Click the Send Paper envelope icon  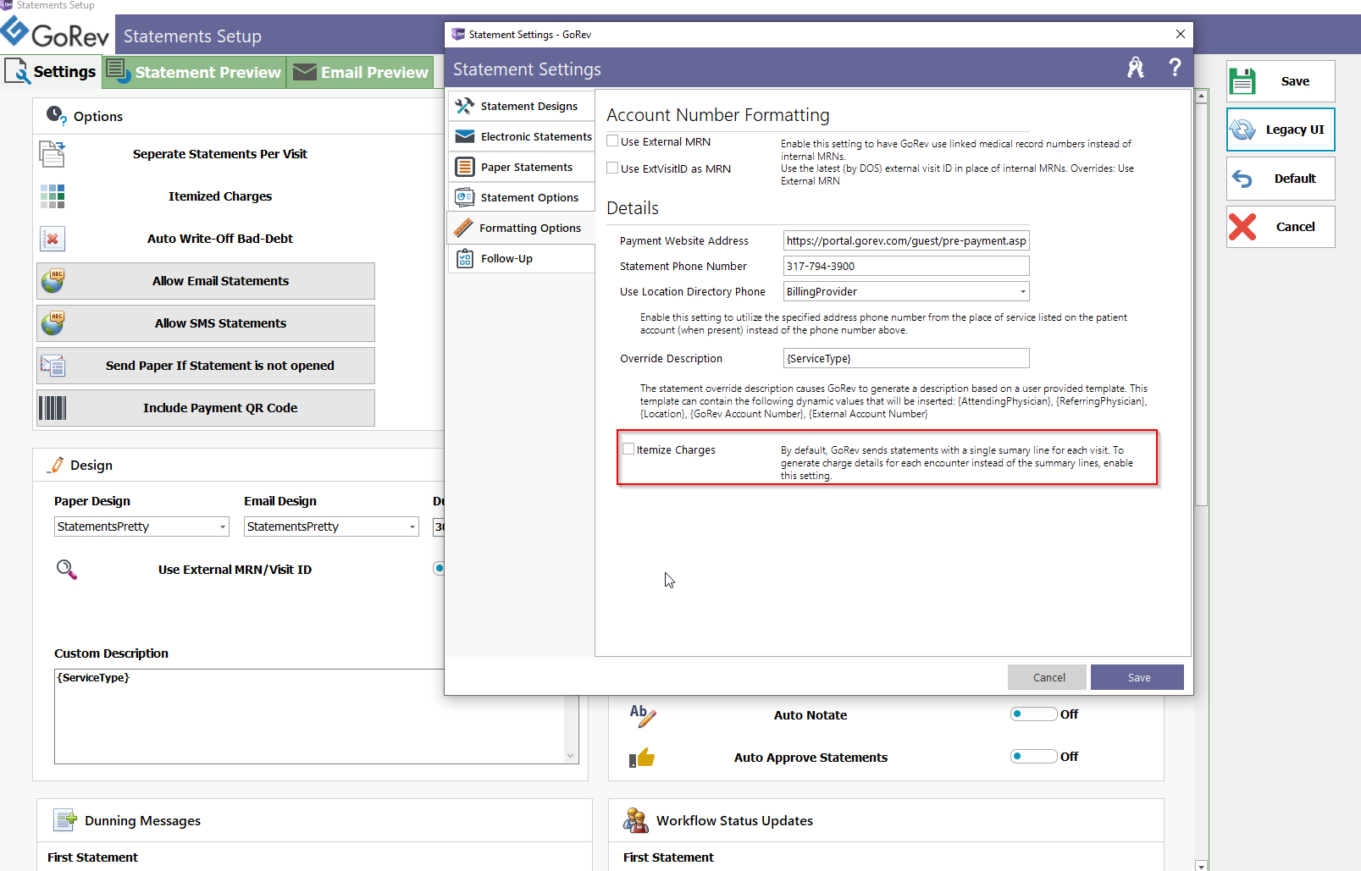(53, 366)
